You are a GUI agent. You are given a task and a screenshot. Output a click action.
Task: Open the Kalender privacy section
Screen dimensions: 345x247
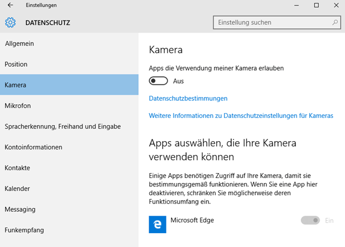coord(69,189)
